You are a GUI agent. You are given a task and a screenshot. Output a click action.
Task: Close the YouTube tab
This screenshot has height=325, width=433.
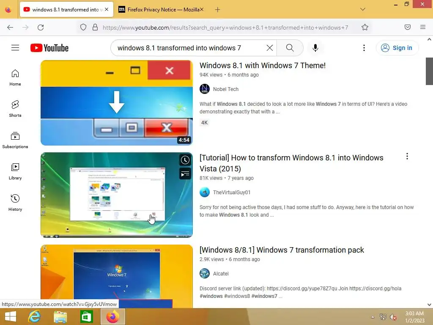pyautogui.click(x=107, y=9)
